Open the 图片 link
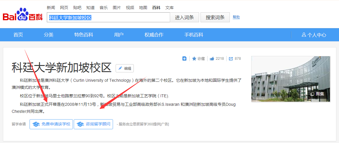 (117, 8)
